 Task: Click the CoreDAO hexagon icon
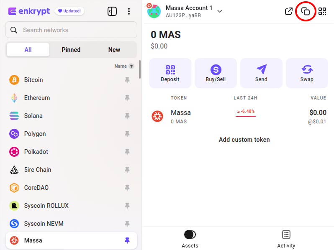(x=14, y=188)
